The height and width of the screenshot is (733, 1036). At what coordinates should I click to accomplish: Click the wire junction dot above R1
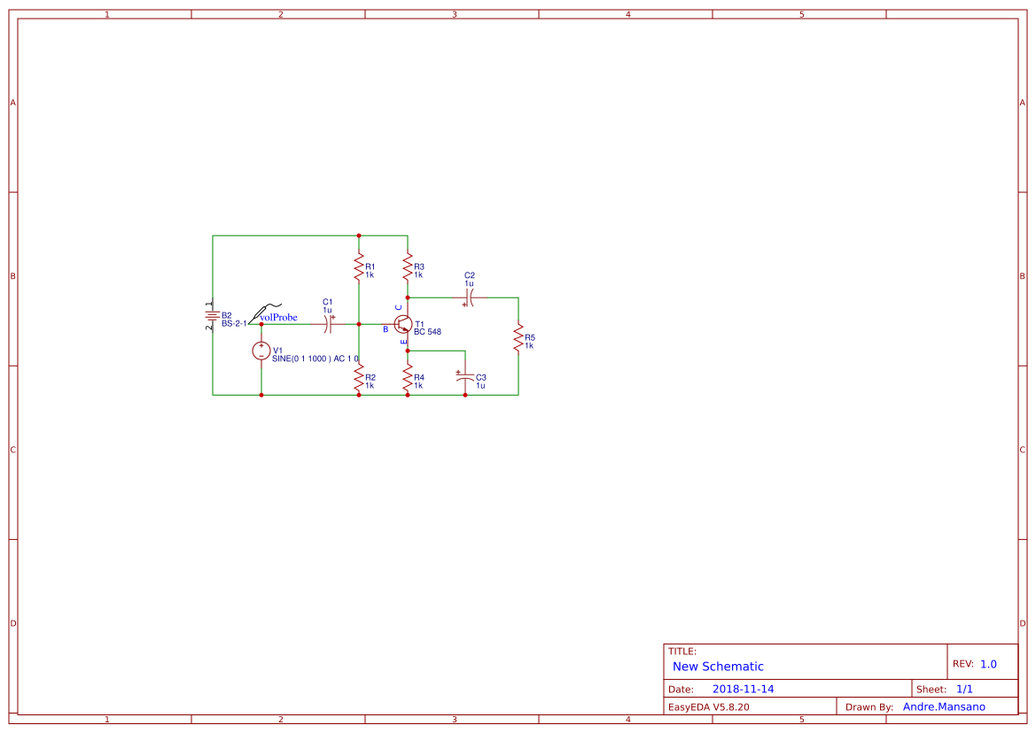(359, 235)
